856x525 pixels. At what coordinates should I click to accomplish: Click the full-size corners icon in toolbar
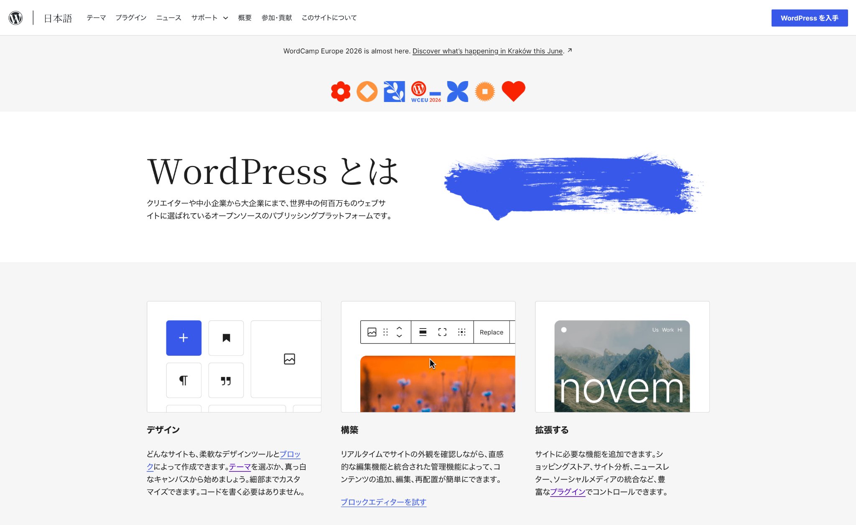click(442, 332)
